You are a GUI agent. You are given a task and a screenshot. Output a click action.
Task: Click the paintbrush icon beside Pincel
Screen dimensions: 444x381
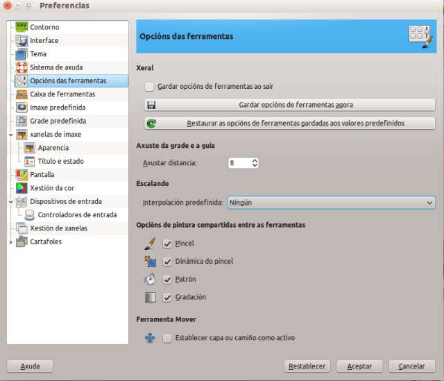pos(150,244)
